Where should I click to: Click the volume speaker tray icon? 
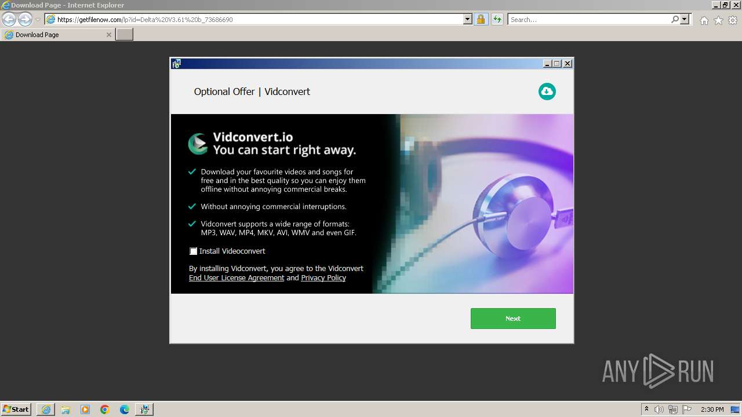659,409
